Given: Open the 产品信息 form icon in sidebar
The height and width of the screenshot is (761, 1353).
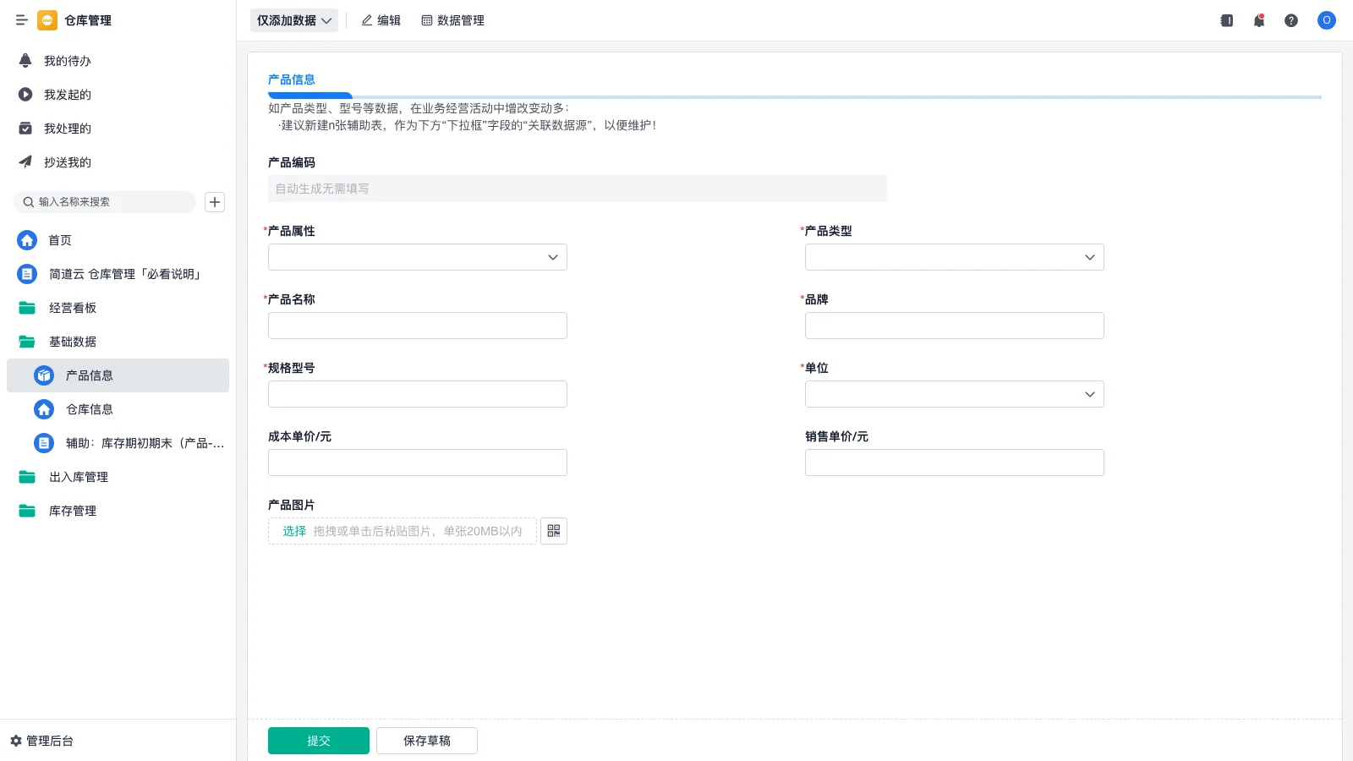Looking at the screenshot, I should pos(43,375).
